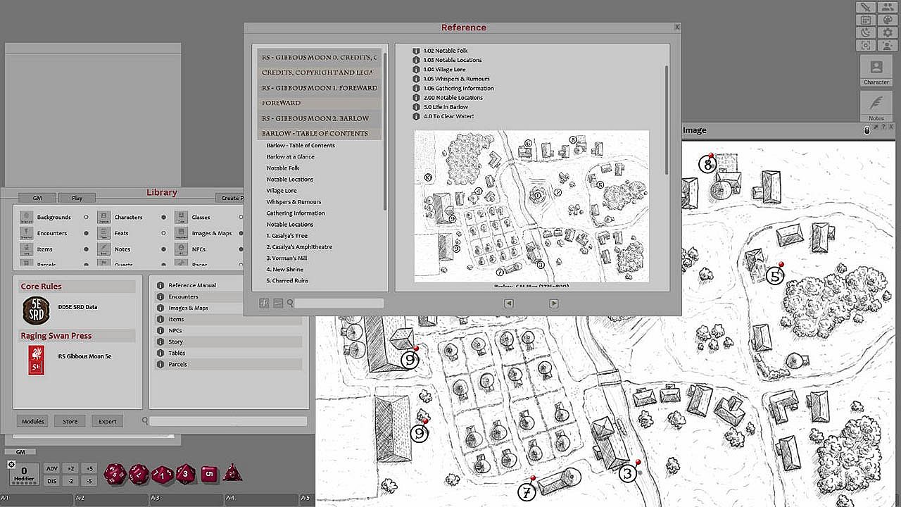Image resolution: width=901 pixels, height=507 pixels.
Task: Expand all with plus button in Reference
Action: (x=265, y=303)
